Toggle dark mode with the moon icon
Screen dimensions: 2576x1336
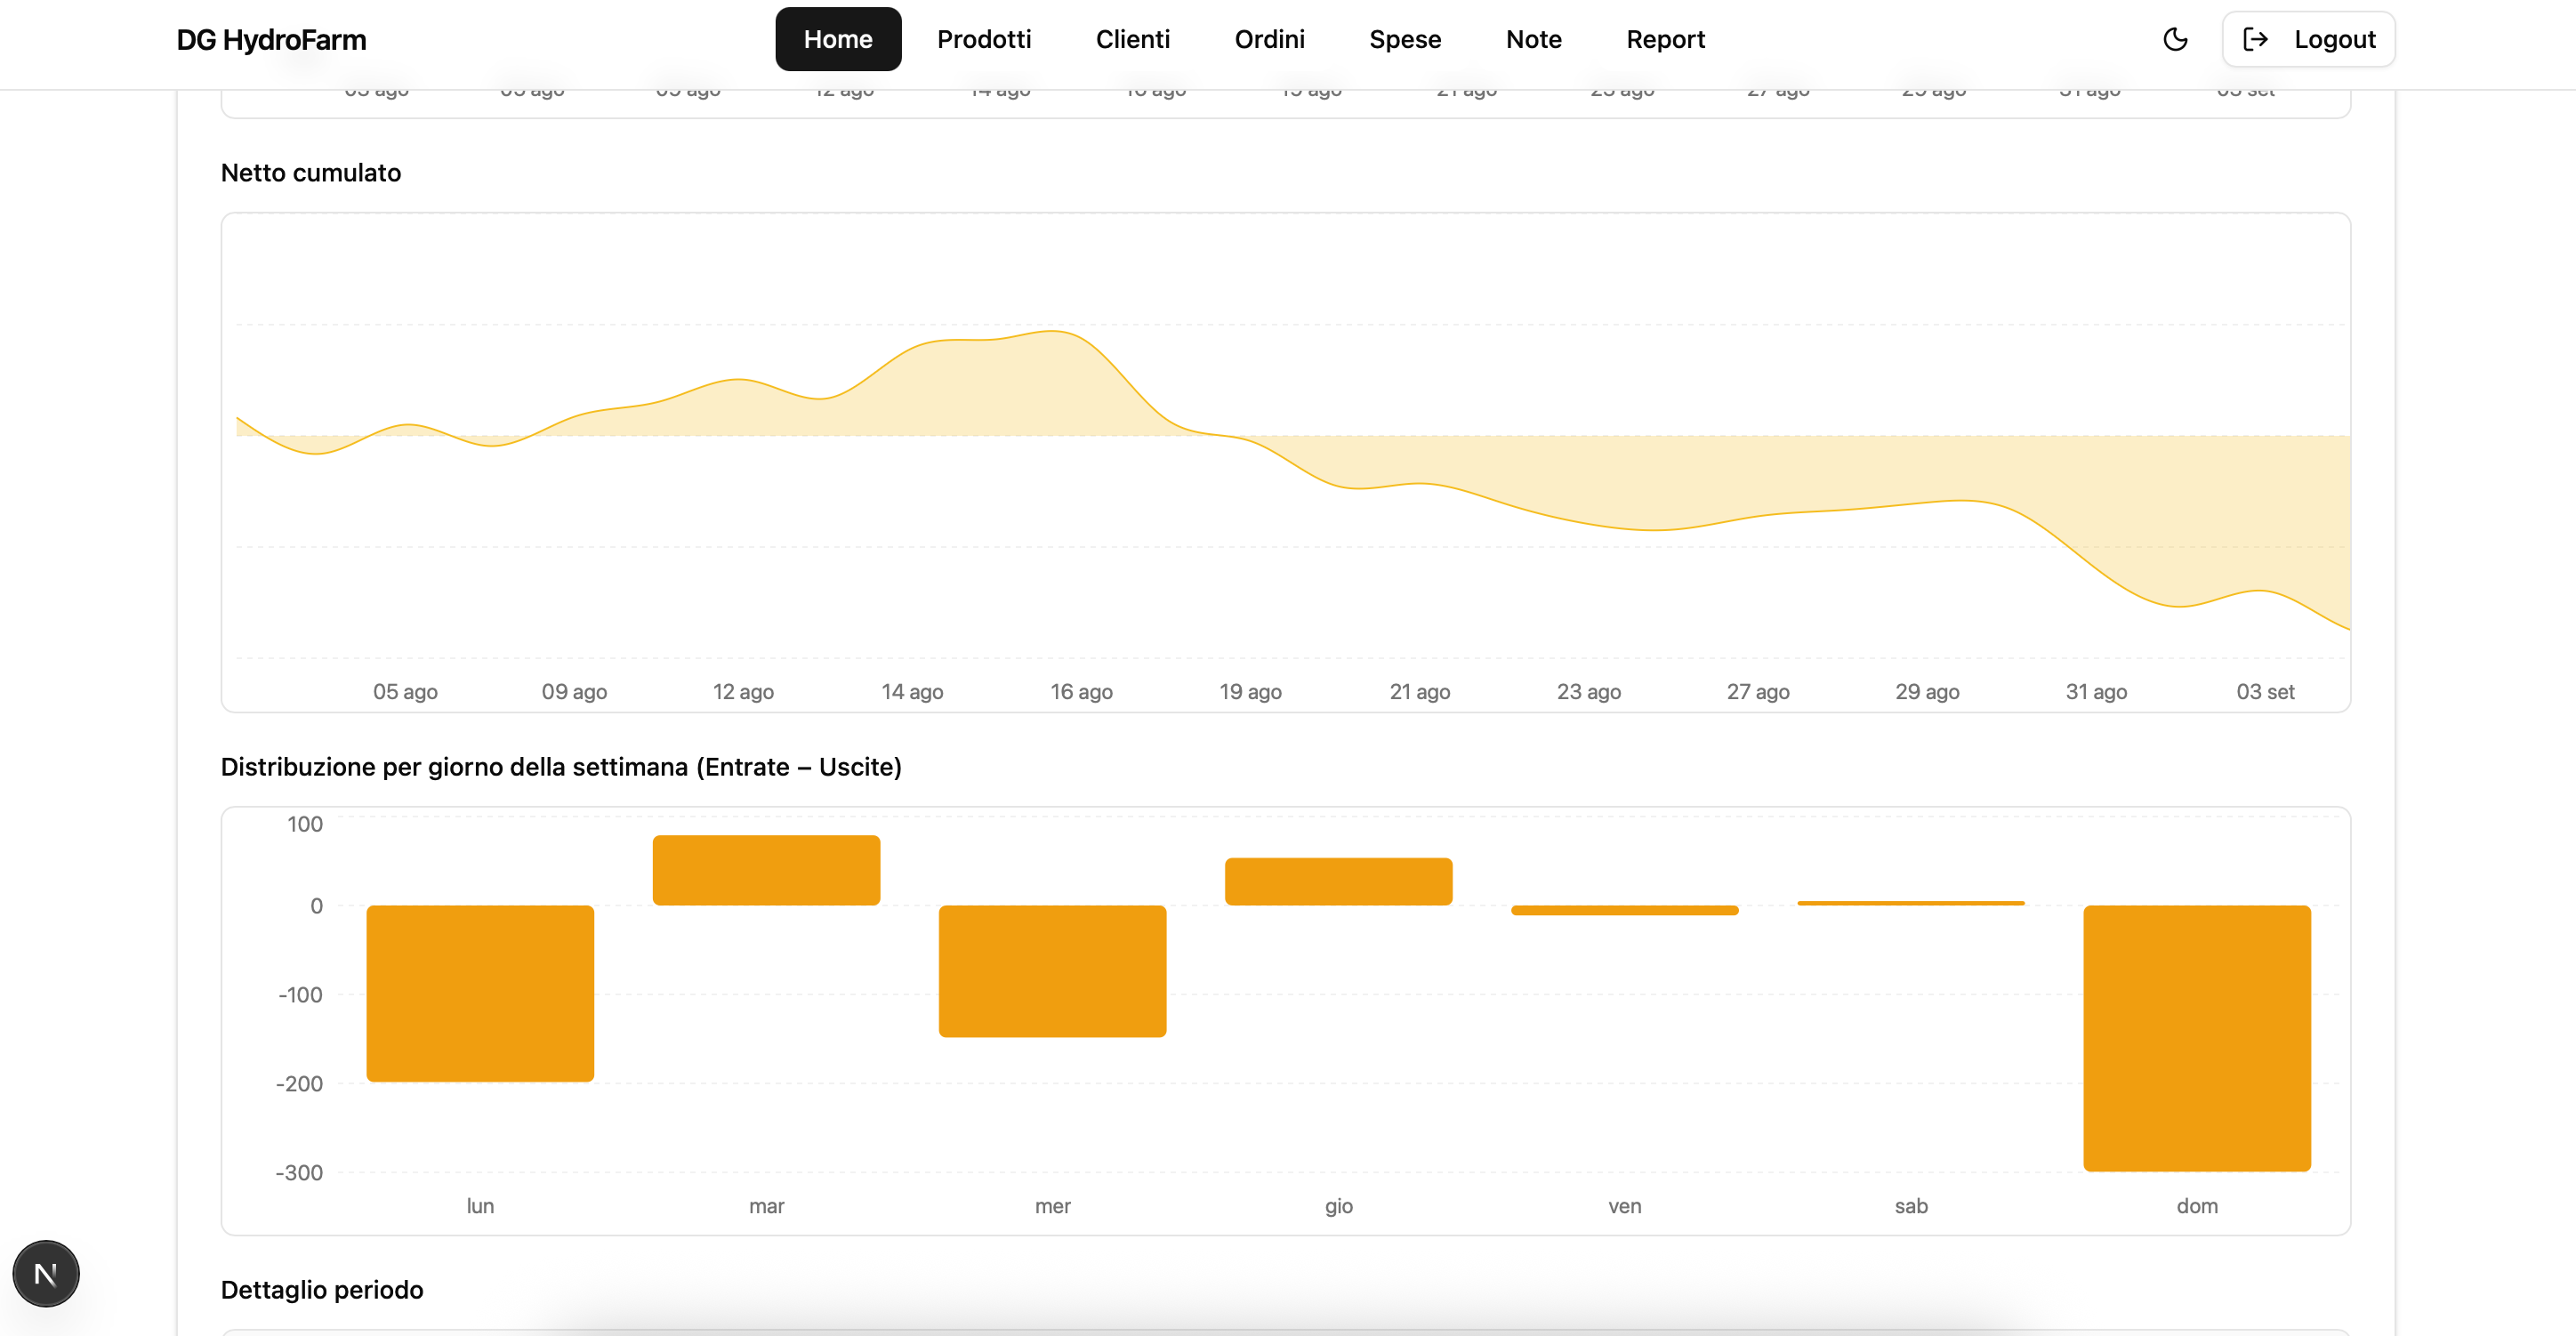point(2175,39)
